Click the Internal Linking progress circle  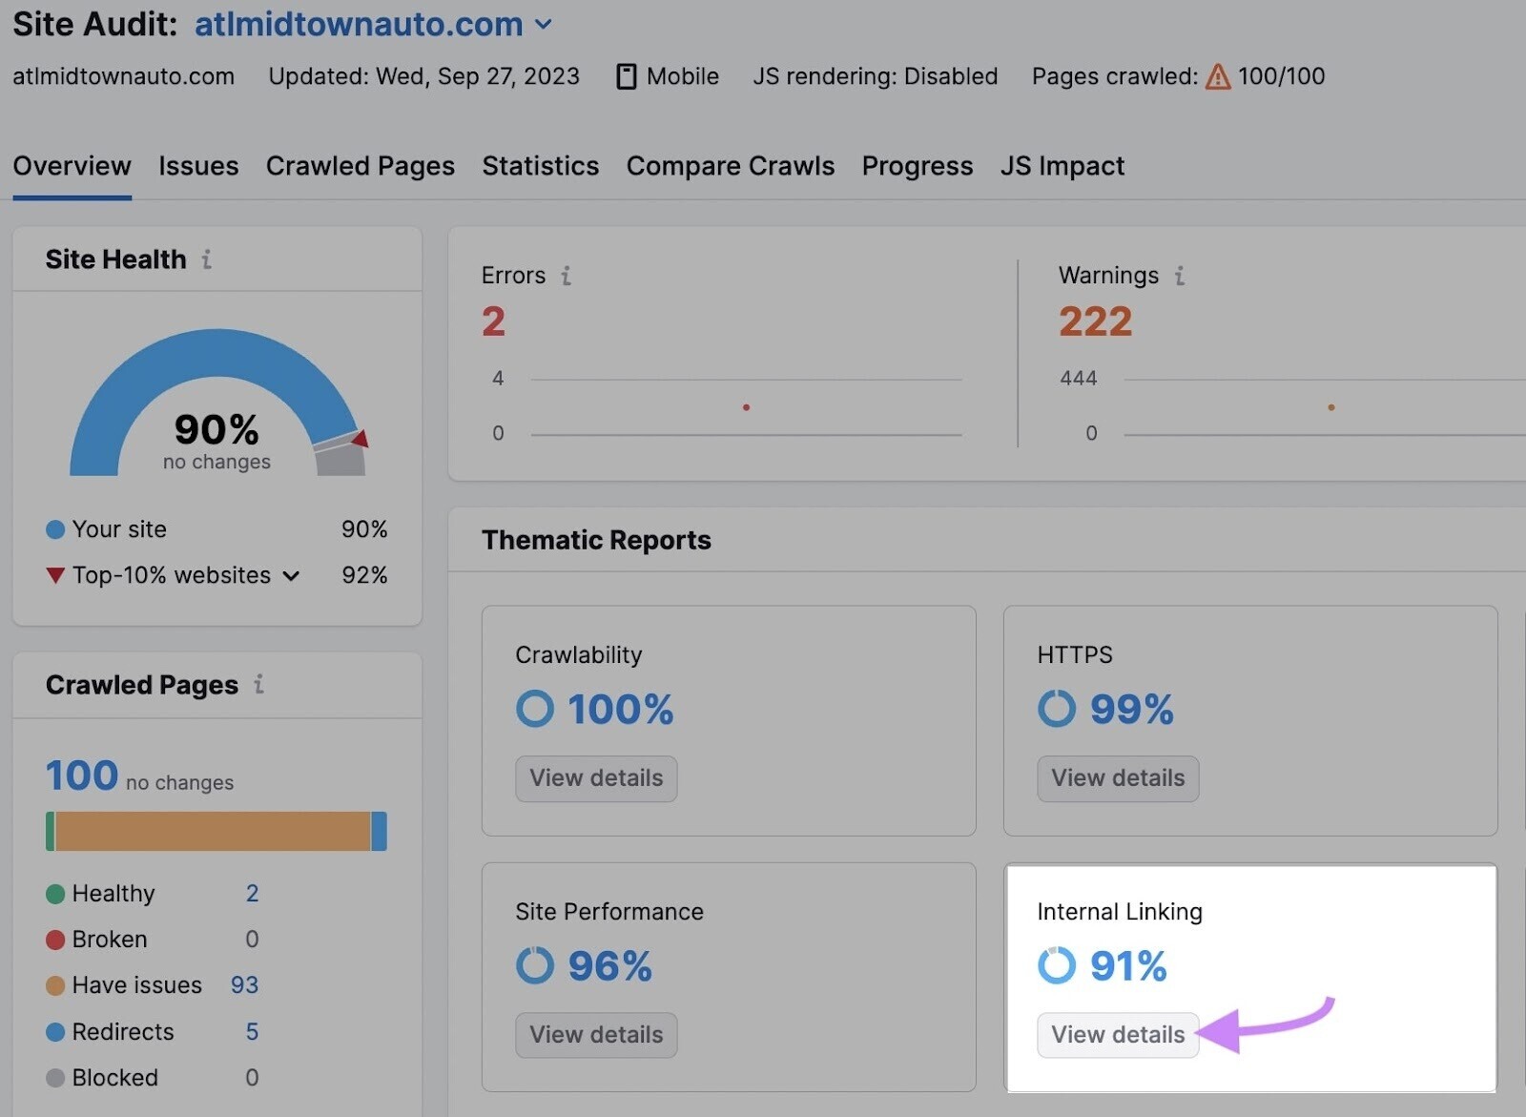coord(1057,965)
